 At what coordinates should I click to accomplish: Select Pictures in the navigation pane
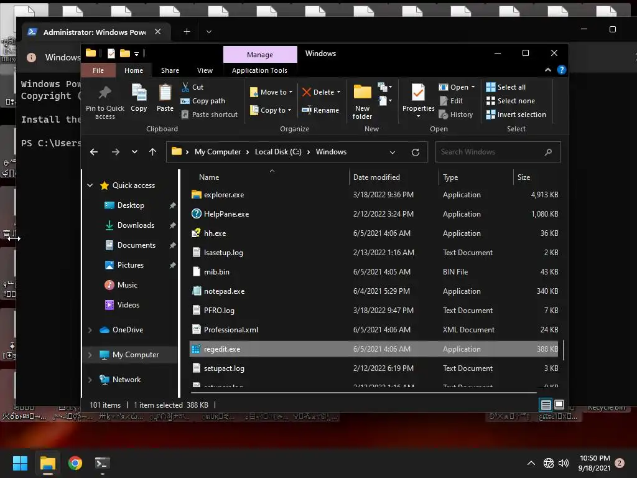click(x=131, y=265)
